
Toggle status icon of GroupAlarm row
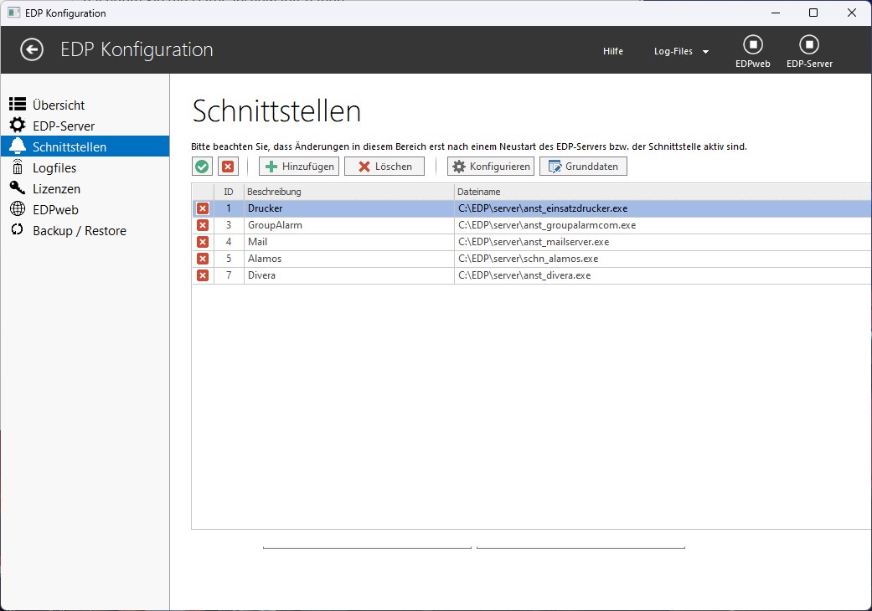[203, 225]
